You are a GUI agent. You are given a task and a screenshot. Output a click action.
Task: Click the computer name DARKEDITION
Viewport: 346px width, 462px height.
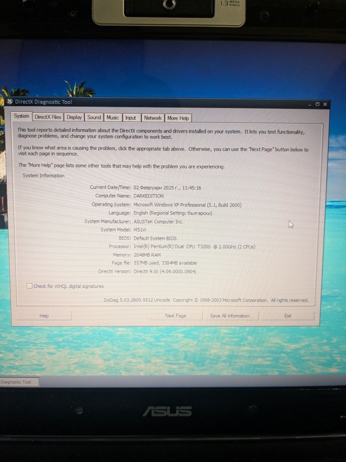coord(149,196)
